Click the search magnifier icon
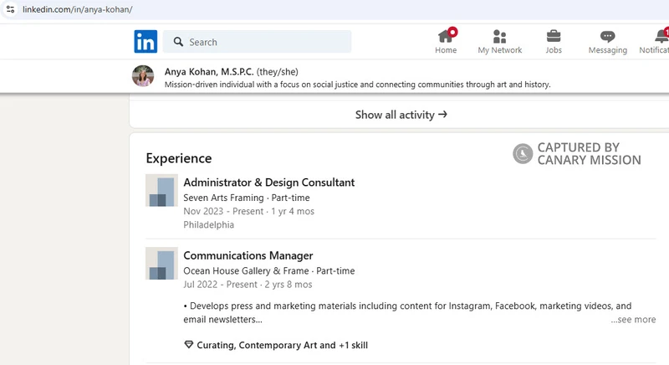669x365 pixels. 178,42
